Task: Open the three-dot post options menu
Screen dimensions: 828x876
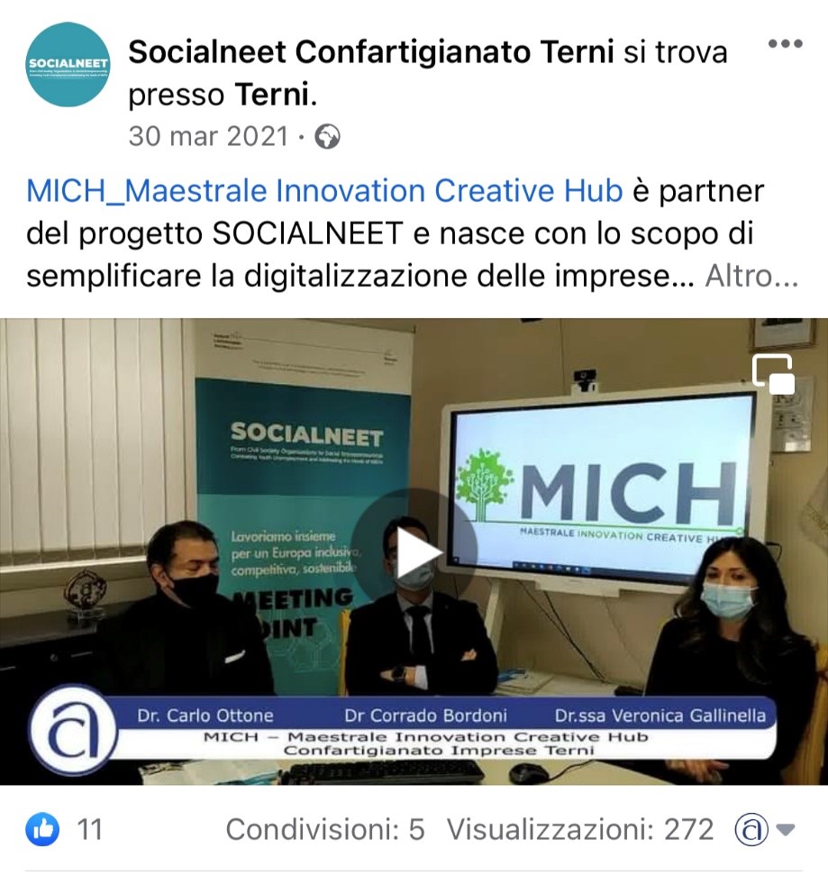Action: click(x=785, y=43)
